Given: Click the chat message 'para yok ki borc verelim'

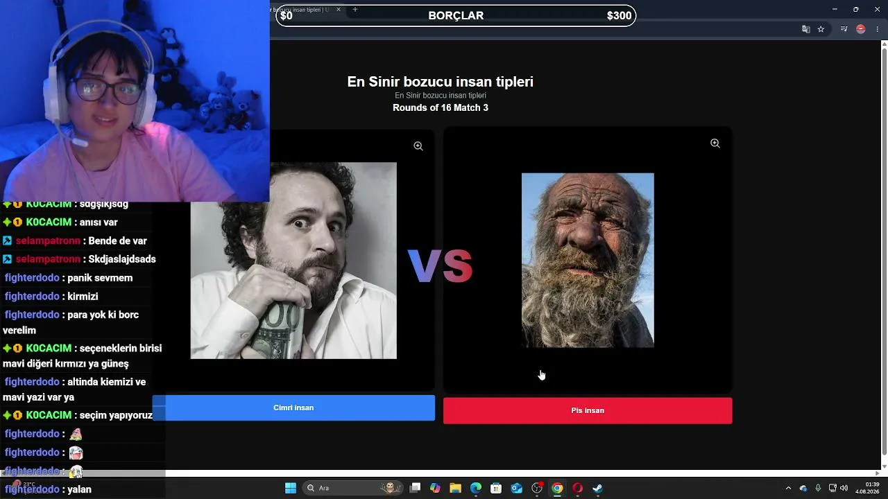Looking at the screenshot, I should coord(71,322).
